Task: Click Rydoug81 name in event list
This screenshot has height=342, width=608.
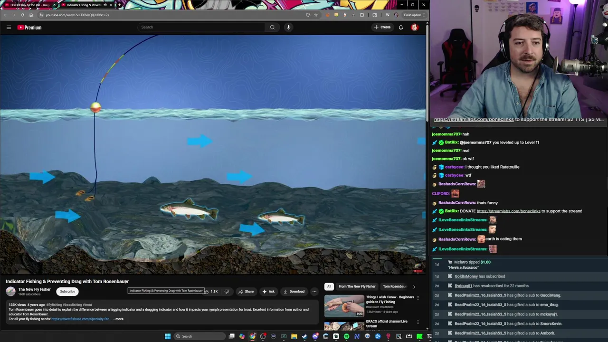Action: click(x=463, y=285)
